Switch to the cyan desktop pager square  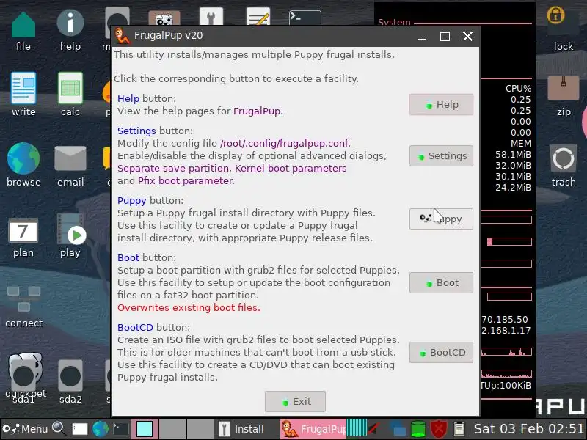pos(144,429)
